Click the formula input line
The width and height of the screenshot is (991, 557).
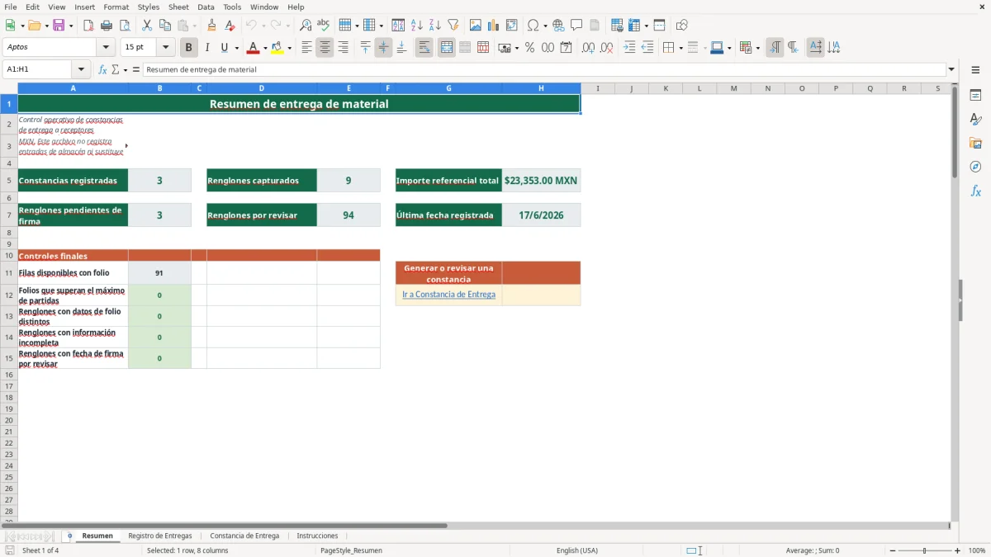pyautogui.click(x=544, y=70)
